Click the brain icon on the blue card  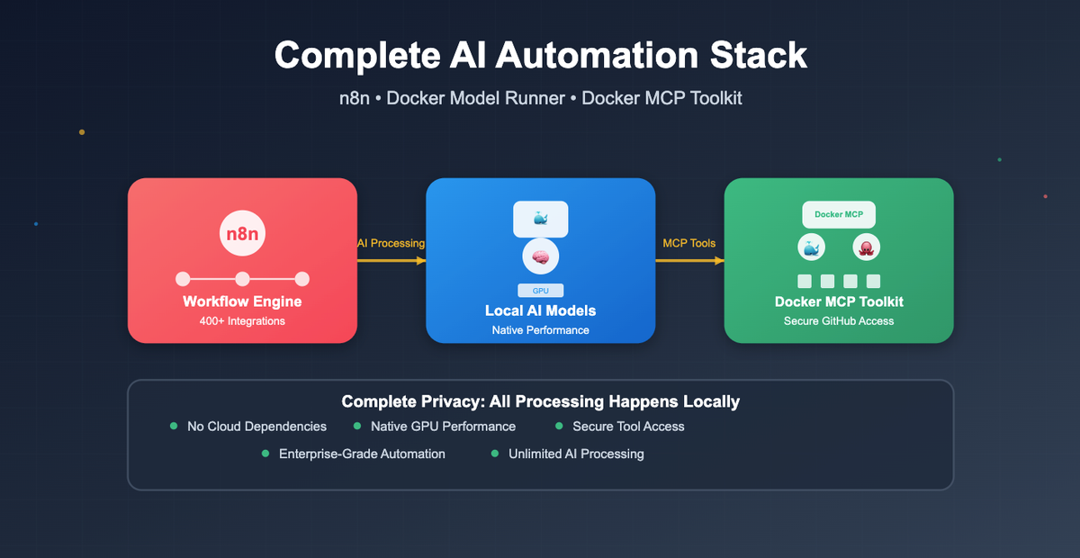click(x=540, y=256)
